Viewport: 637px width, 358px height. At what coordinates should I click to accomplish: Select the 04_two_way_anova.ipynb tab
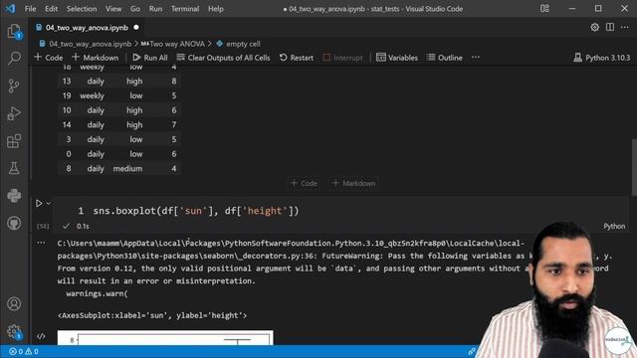[87, 28]
